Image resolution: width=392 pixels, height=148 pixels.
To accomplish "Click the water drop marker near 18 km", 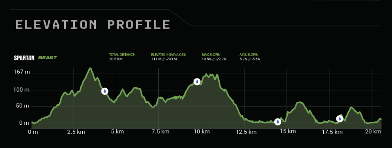I will [x=340, y=119].
